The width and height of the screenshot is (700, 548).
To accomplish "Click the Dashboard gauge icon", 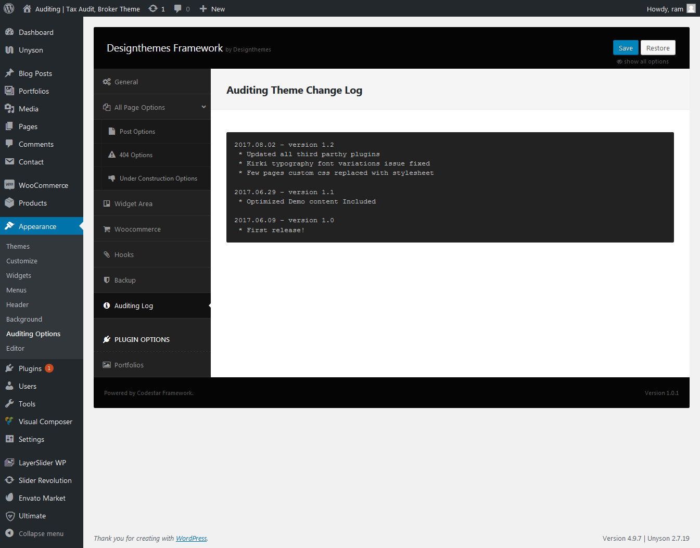I will click(9, 32).
